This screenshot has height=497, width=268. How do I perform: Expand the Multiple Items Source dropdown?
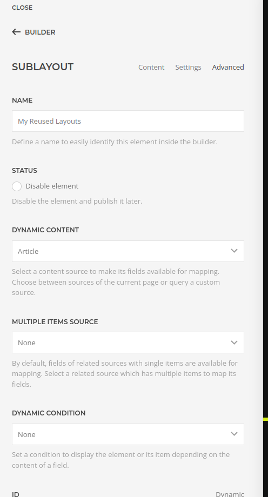[x=128, y=342]
